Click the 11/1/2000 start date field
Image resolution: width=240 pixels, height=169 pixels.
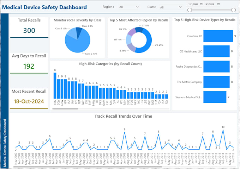click(193, 4)
